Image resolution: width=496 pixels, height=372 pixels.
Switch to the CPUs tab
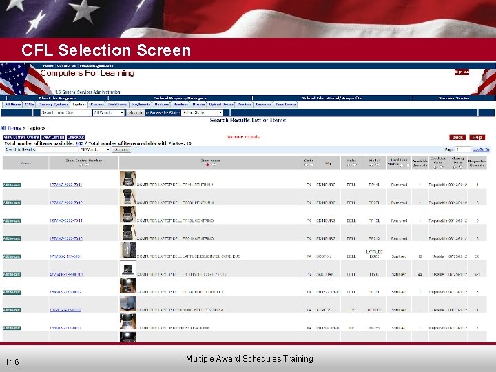point(30,105)
